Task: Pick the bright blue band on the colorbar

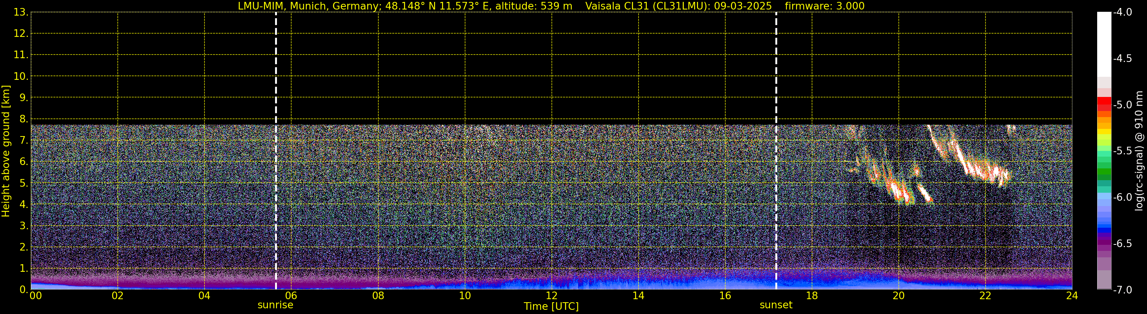Action: pos(1104,230)
